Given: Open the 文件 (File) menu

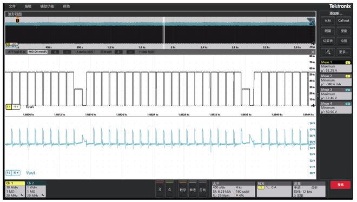Looking at the screenshot, I should (x=12, y=6).
